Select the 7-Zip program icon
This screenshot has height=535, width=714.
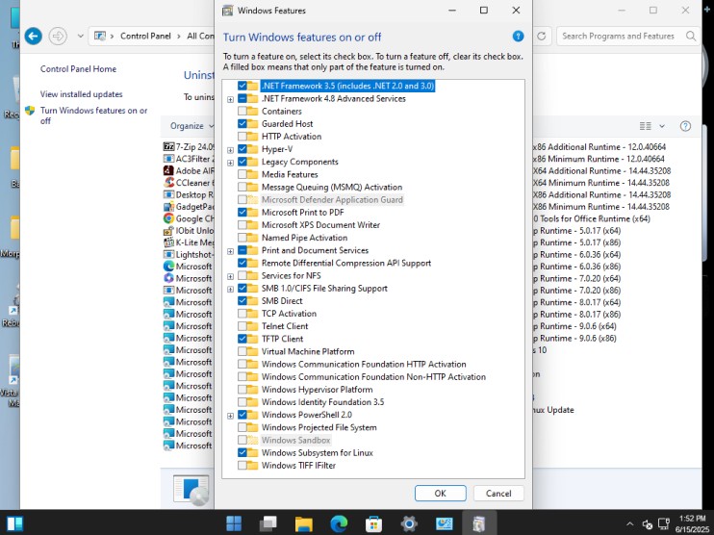tap(168, 146)
